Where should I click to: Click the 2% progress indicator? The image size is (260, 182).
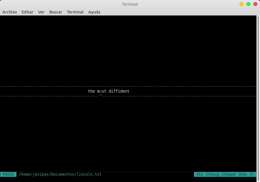[252, 174]
